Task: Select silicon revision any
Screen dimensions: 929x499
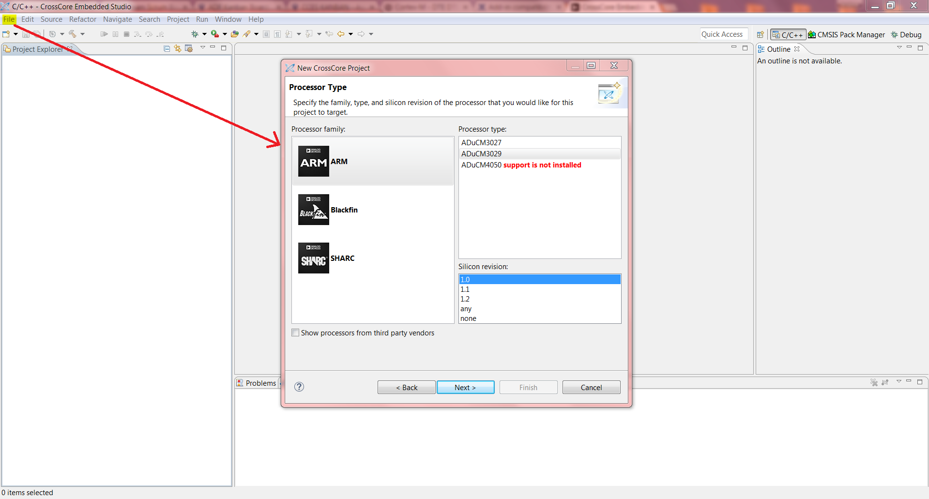Action: pyautogui.click(x=540, y=308)
